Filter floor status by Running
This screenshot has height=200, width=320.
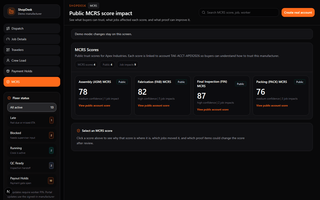32,150
